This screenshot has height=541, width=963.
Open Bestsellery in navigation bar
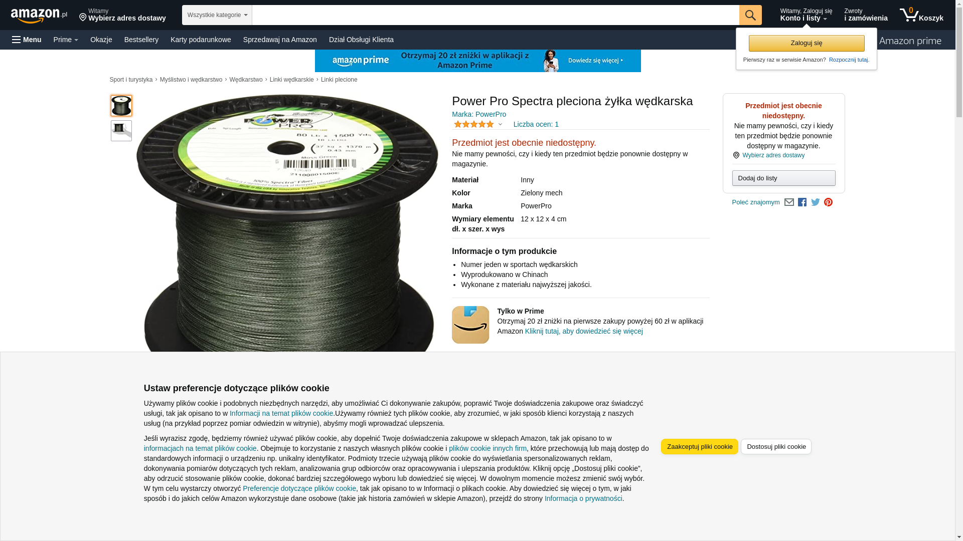click(141, 40)
